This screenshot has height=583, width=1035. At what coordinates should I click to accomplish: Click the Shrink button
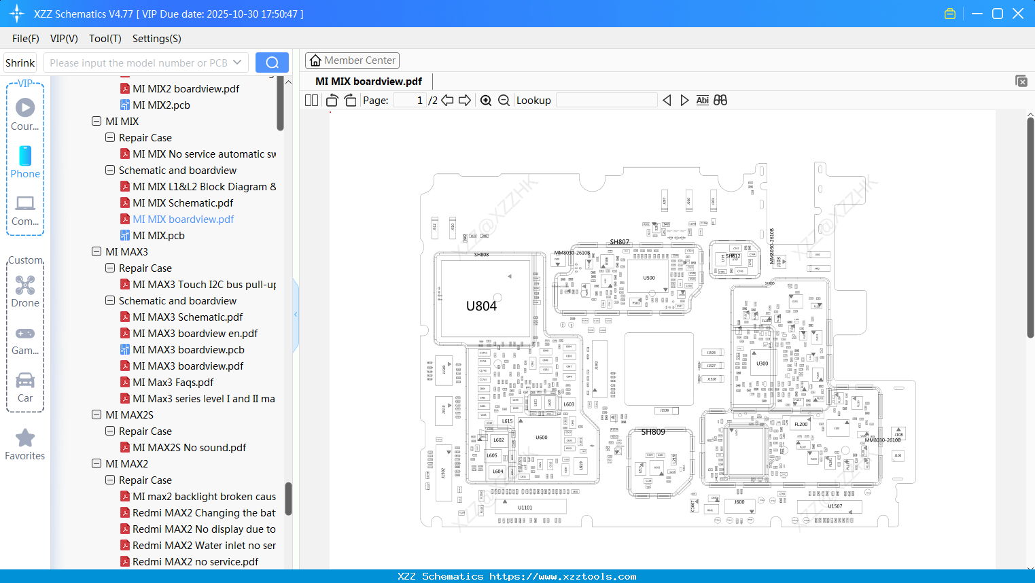tap(20, 63)
